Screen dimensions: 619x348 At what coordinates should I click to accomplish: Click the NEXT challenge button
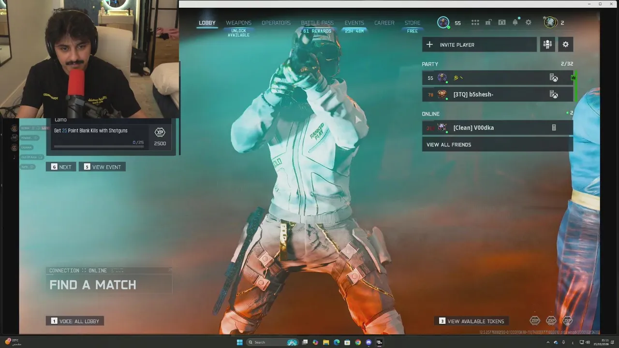(61, 167)
